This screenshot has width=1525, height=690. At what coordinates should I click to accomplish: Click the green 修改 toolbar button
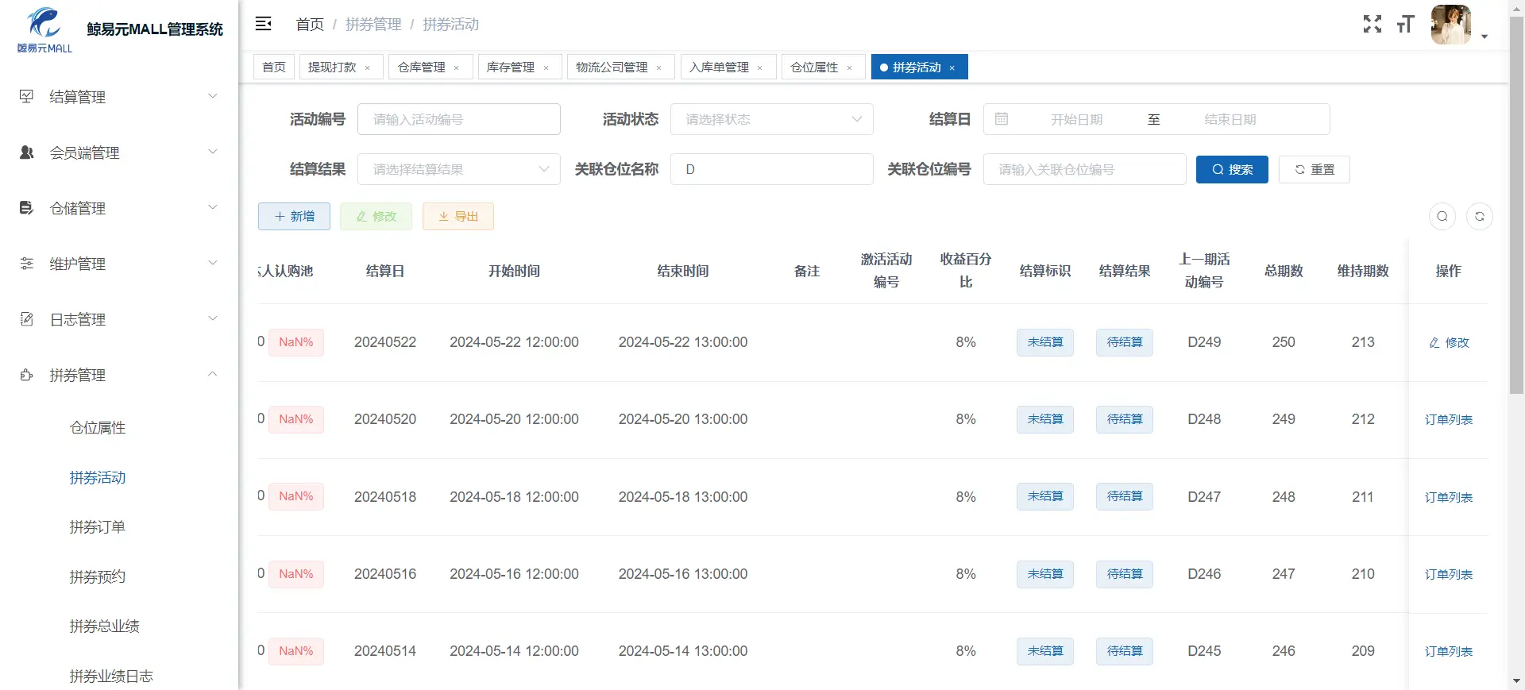[x=376, y=216]
